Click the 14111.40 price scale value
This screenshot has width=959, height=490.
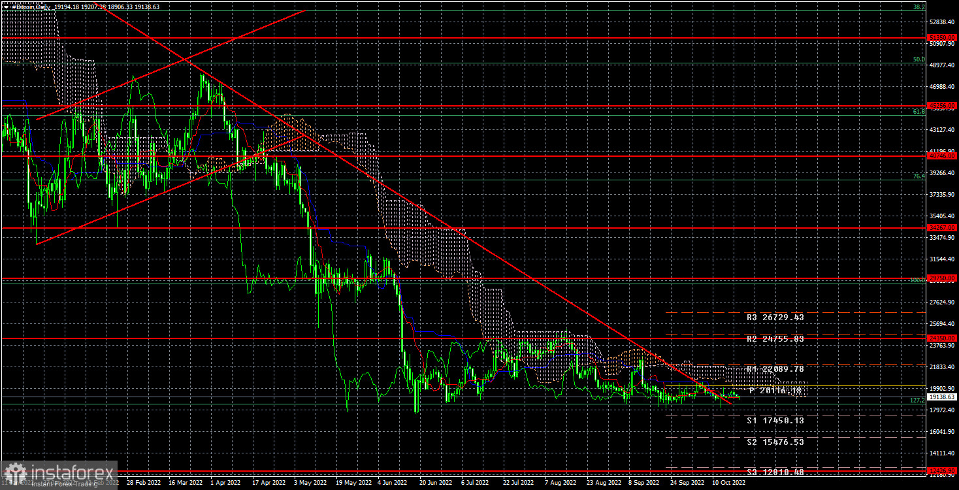tap(943, 453)
